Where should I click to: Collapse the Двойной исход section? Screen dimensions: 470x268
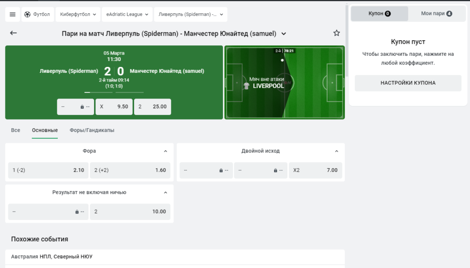tap(336, 151)
